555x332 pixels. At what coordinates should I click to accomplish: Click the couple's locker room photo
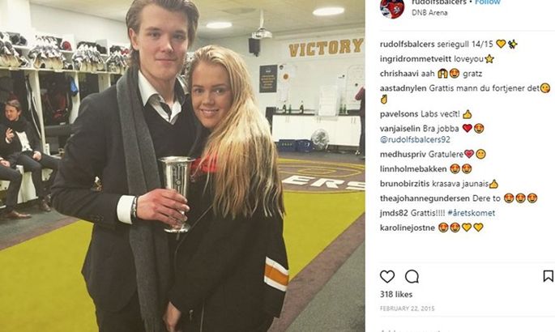(x=182, y=166)
